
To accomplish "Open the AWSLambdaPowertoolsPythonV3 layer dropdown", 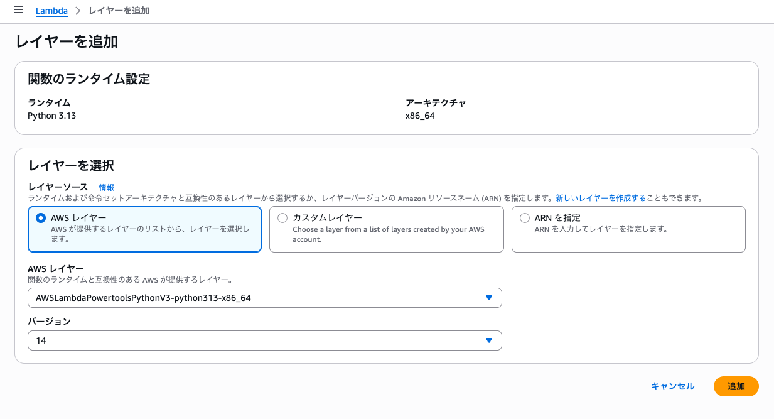I will pos(264,297).
